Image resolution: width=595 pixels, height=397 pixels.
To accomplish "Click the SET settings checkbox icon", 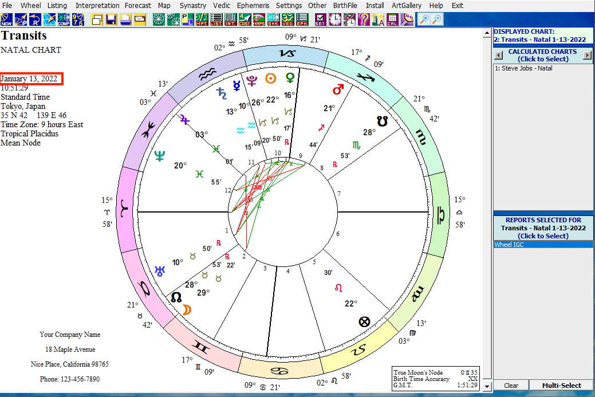I will click(x=320, y=19).
